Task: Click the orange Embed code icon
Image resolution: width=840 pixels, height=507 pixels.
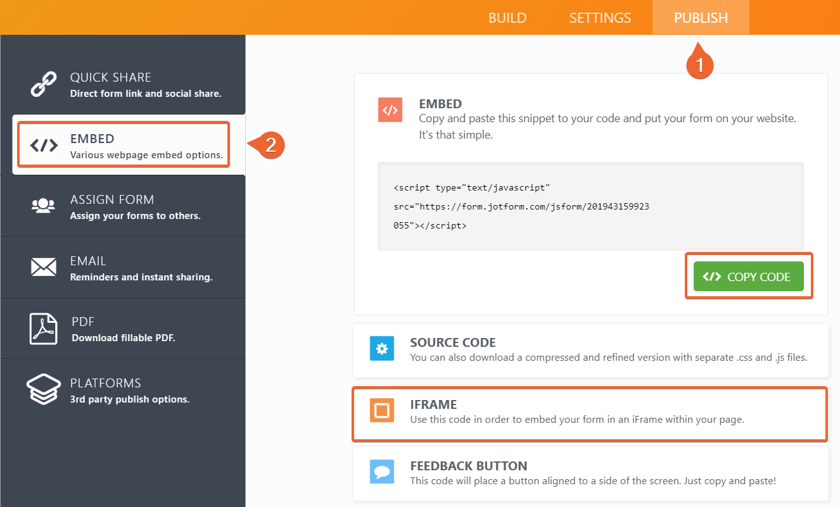Action: tap(390, 110)
